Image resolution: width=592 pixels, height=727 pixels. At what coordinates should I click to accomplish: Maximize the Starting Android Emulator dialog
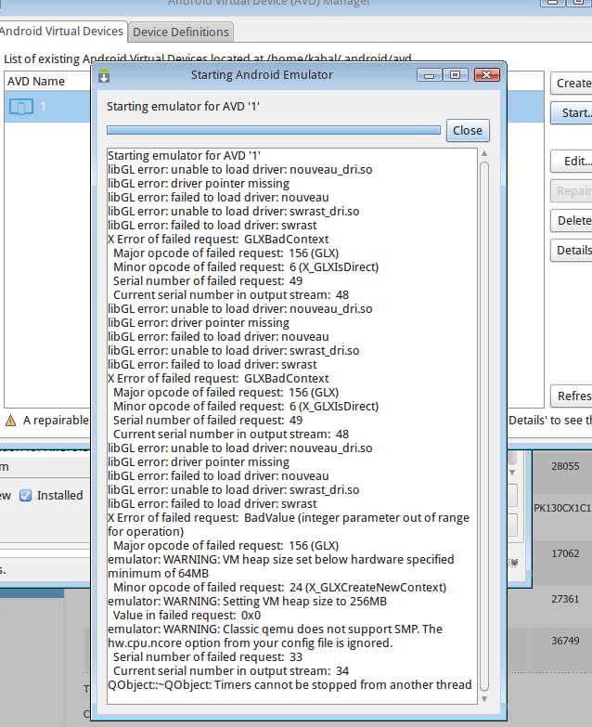coord(456,75)
